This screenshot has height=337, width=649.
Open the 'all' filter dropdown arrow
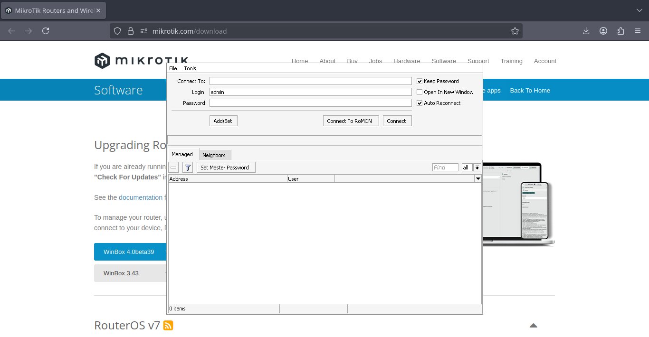477,168
